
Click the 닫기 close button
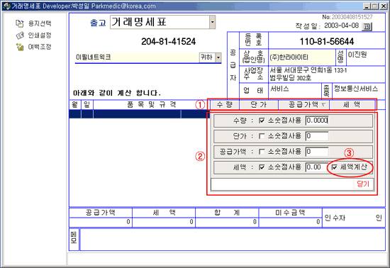363,184
